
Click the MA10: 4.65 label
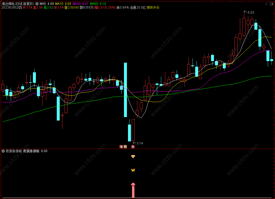pyautogui.click(x=63, y=4)
